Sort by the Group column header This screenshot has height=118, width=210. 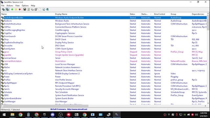click(180, 14)
